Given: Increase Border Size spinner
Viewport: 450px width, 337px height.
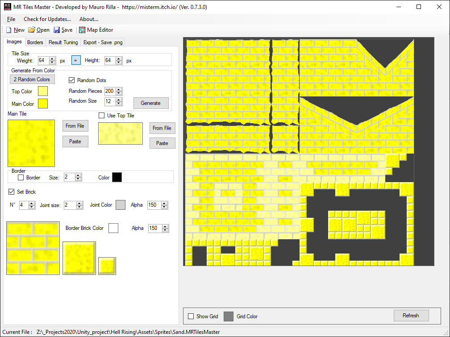Looking at the screenshot, I should (78, 175).
